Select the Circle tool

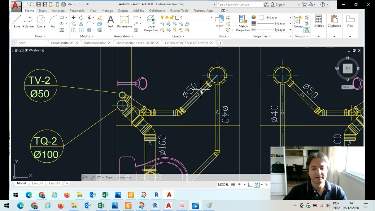click(41, 22)
